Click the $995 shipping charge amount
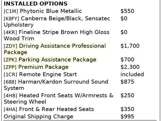Viewport: 162px width, 121px height. point(127,116)
